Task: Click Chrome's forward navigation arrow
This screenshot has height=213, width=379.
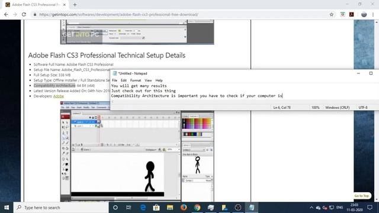Action: [15, 14]
